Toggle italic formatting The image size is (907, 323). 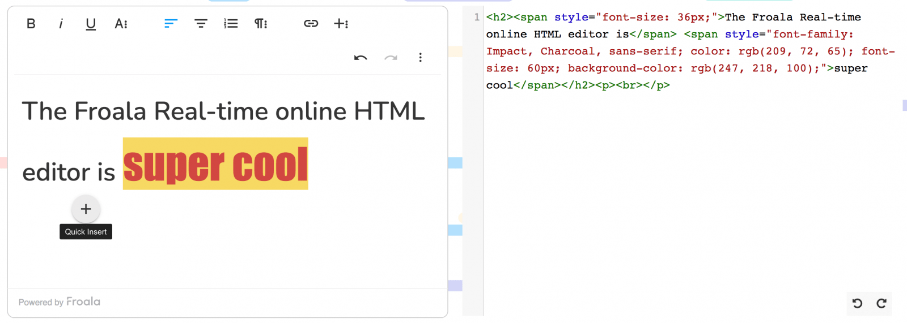(x=61, y=24)
